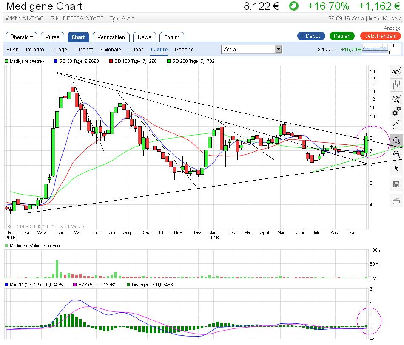Click the GD 38 Tage blue legend swatch
The height and width of the screenshot is (345, 404).
click(x=56, y=61)
